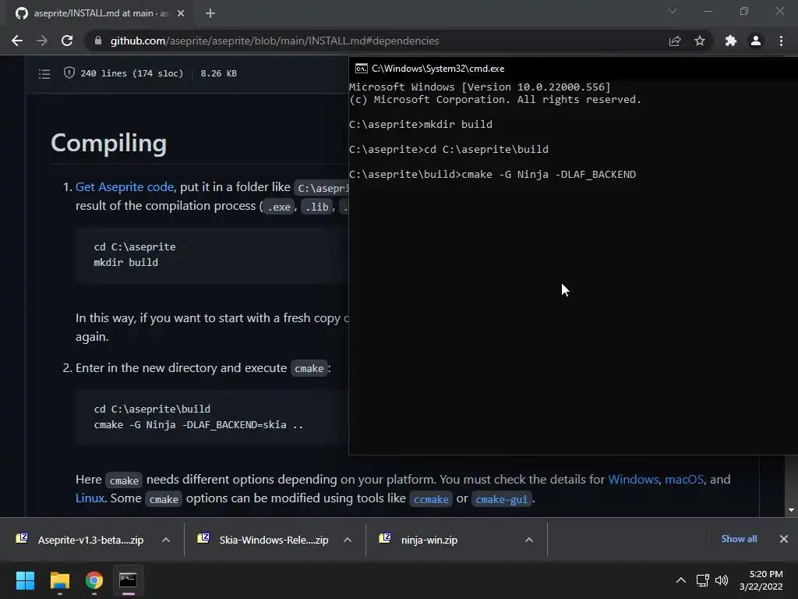The image size is (798, 599).
Task: Open the Get Aseprite code link
Action: [125, 187]
